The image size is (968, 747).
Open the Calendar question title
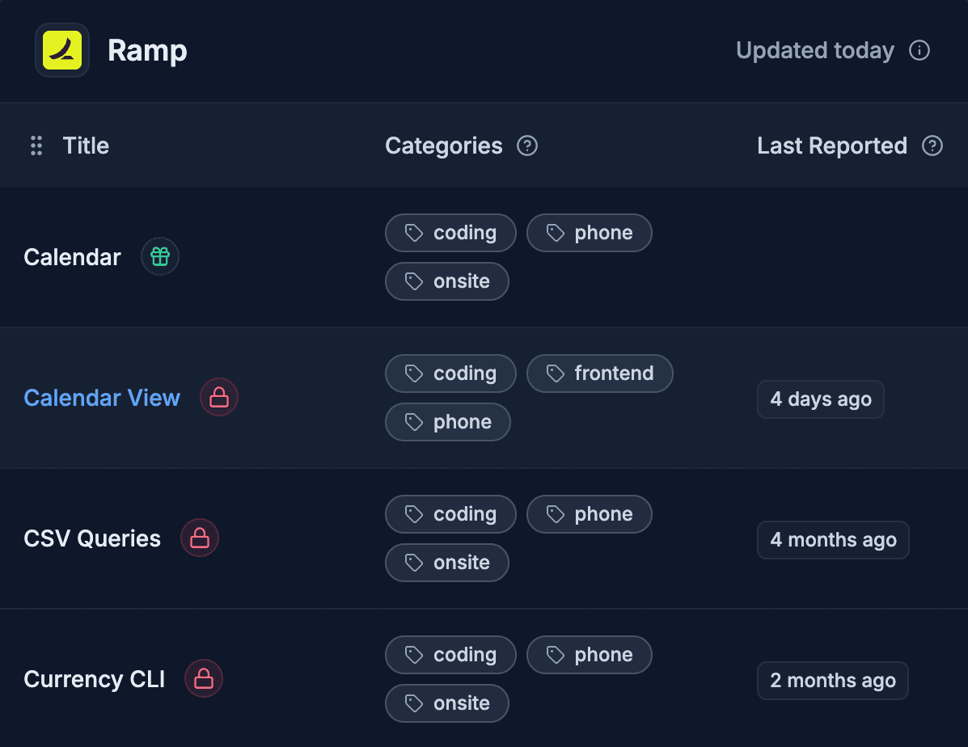pos(72,257)
